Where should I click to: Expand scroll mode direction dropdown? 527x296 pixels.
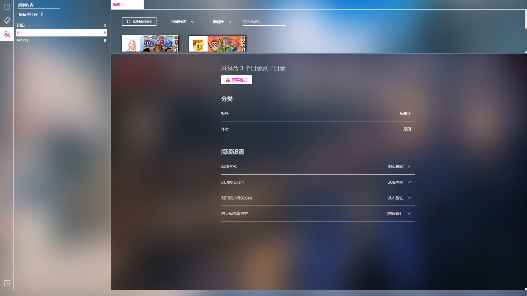coord(399,182)
